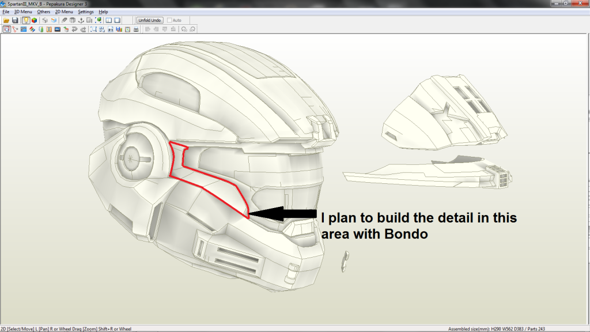Click the align right icon
The image size is (590, 332).
point(156,29)
